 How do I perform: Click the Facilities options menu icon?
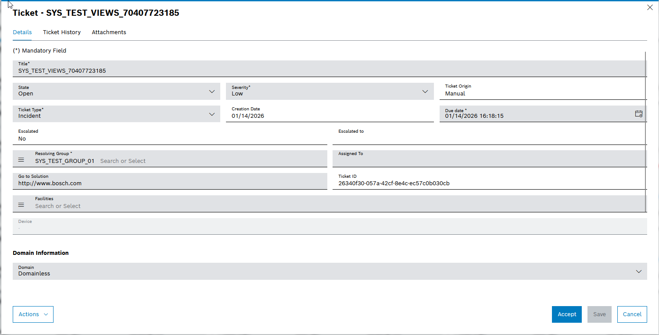(x=21, y=204)
